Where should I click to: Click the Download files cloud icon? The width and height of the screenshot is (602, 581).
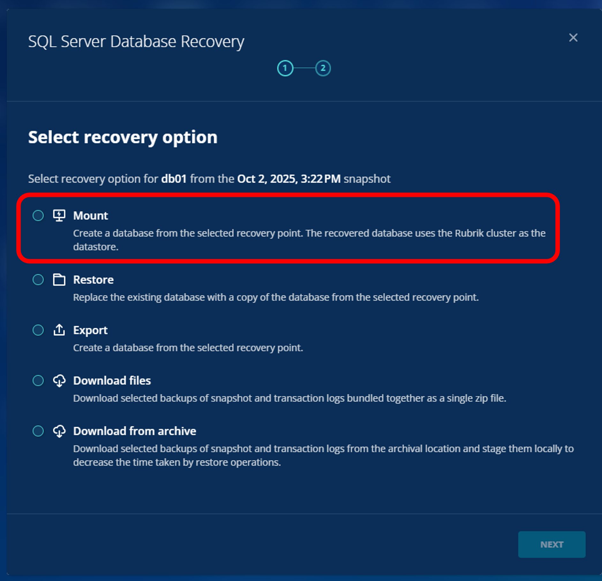tap(59, 380)
